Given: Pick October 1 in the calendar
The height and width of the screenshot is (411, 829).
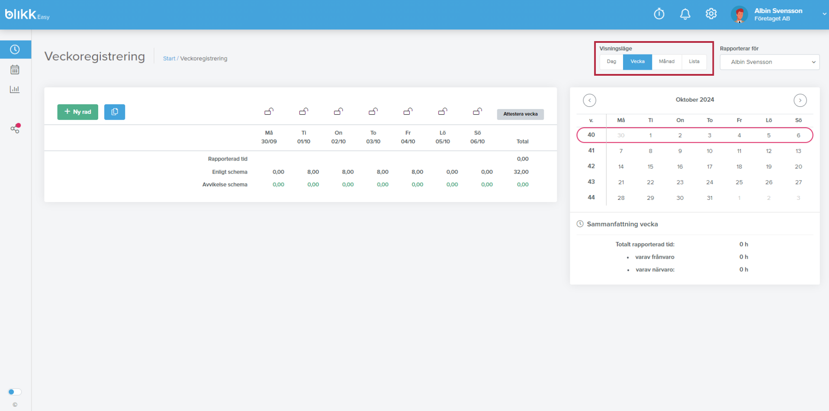Looking at the screenshot, I should pyautogui.click(x=650, y=135).
